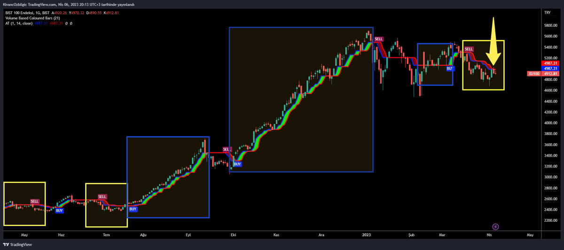This screenshot has width=564, height=250.
Task: Click the 3400.00 price axis label
Action: (x=550, y=156)
